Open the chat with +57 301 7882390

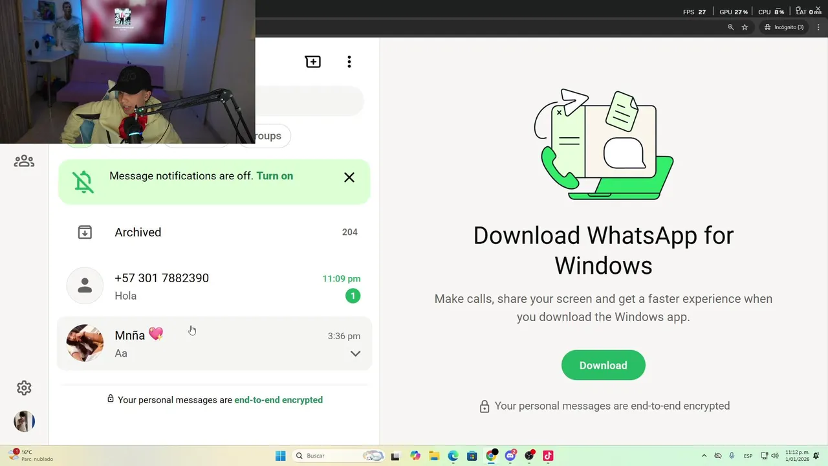point(215,286)
